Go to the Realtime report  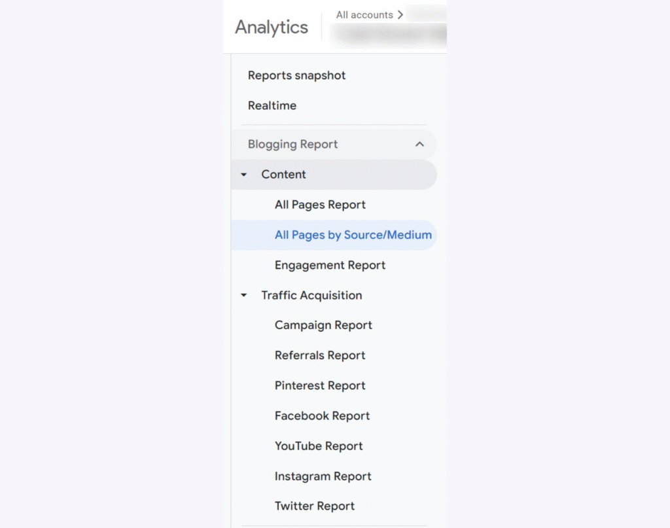[x=272, y=105]
